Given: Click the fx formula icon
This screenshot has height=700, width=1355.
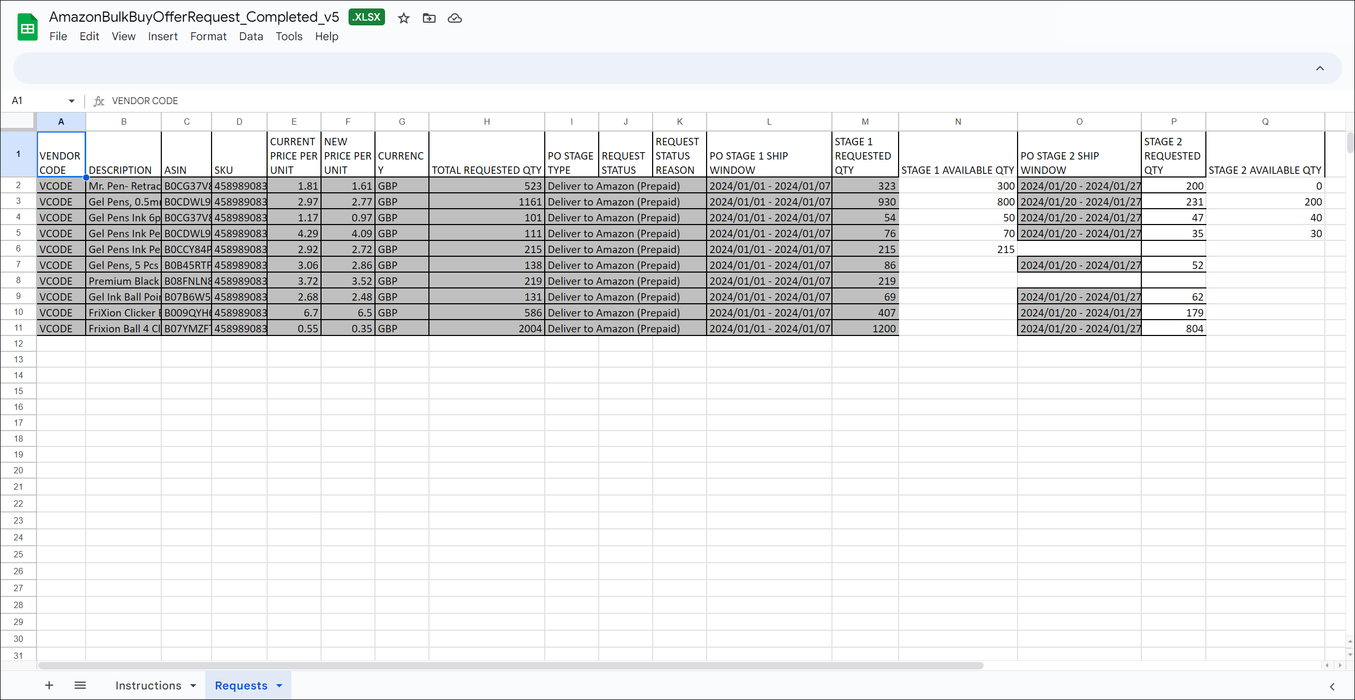Looking at the screenshot, I should pyautogui.click(x=99, y=101).
